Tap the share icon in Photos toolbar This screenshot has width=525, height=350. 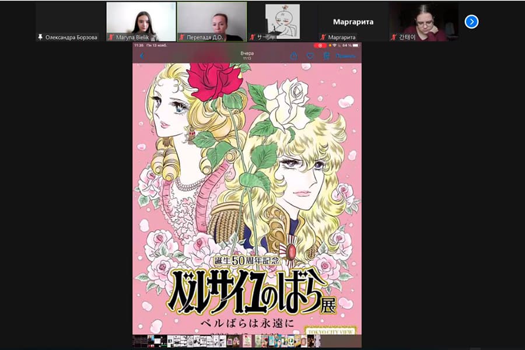[293, 55]
